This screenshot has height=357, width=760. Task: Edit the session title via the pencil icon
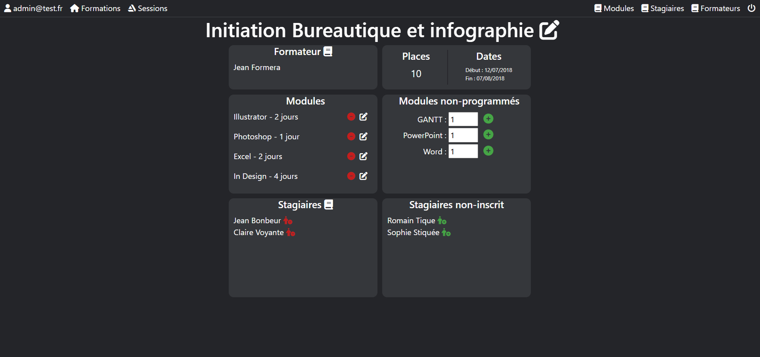pos(549,30)
